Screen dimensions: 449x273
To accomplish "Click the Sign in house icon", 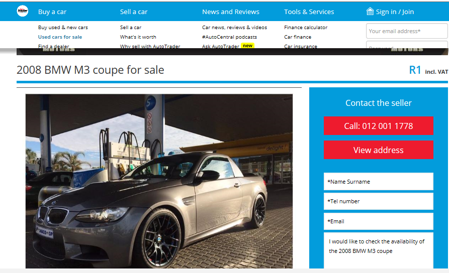I will [x=370, y=12].
